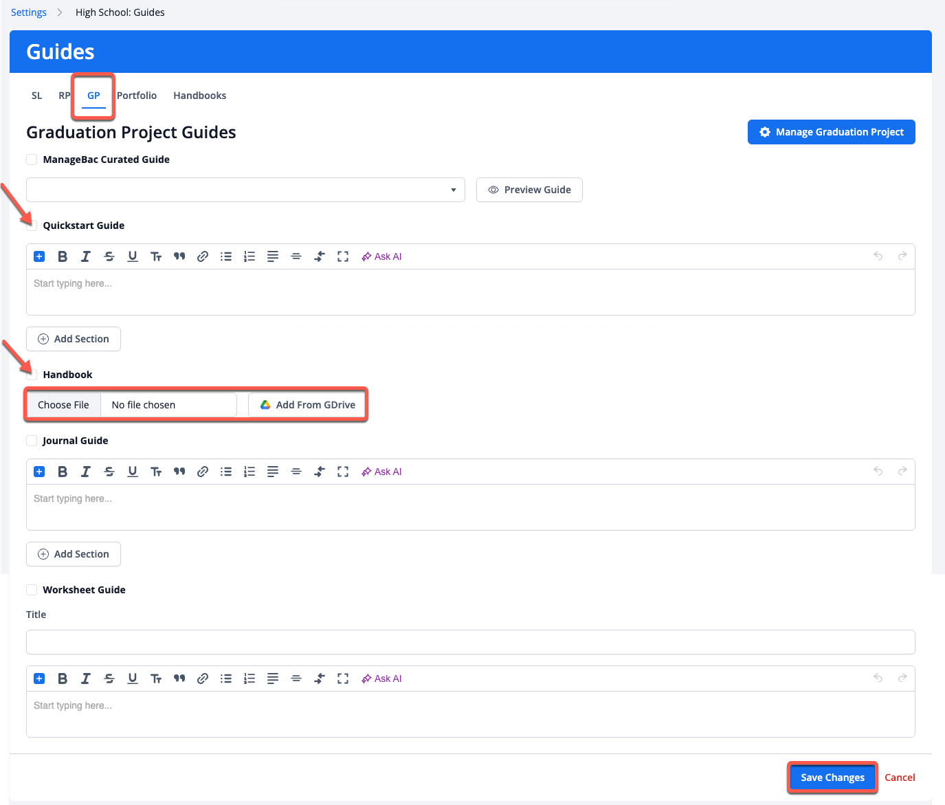The width and height of the screenshot is (945, 805).
Task: Open the blue plus insert menu in Journal editor
Action: point(39,472)
